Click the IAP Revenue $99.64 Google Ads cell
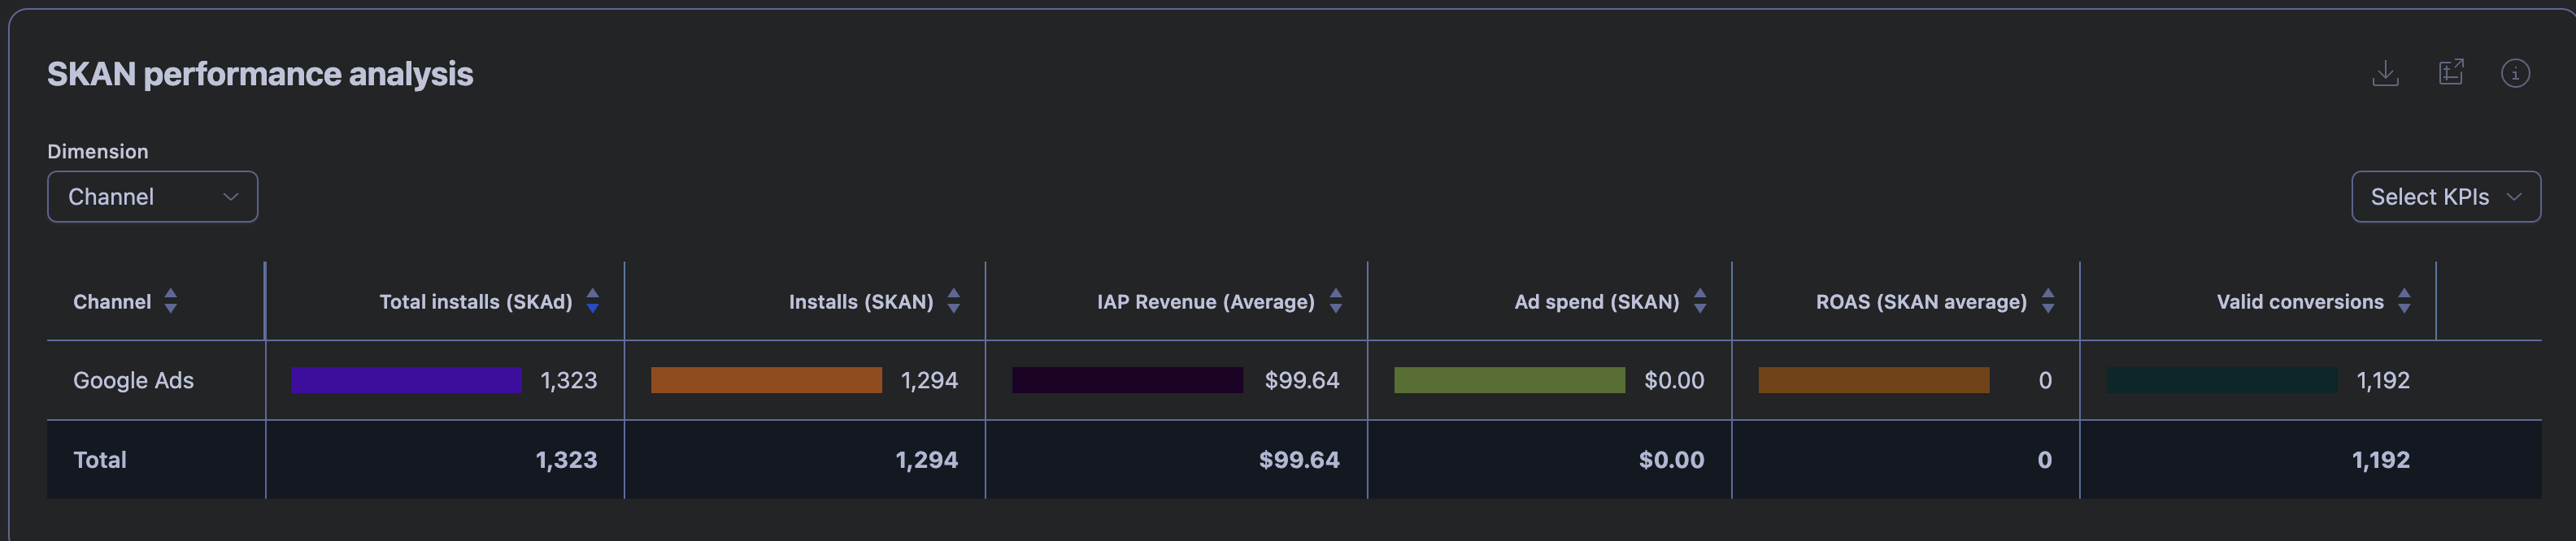 tap(1301, 380)
